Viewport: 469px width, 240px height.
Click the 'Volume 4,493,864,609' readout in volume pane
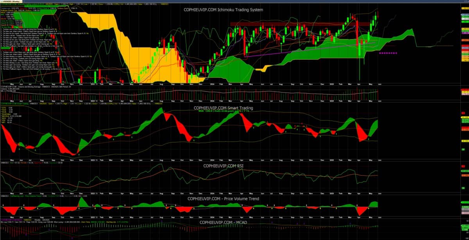pyautogui.click(x=10, y=89)
